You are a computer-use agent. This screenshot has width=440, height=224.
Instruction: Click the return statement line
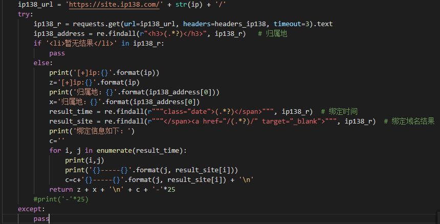tap(112, 190)
